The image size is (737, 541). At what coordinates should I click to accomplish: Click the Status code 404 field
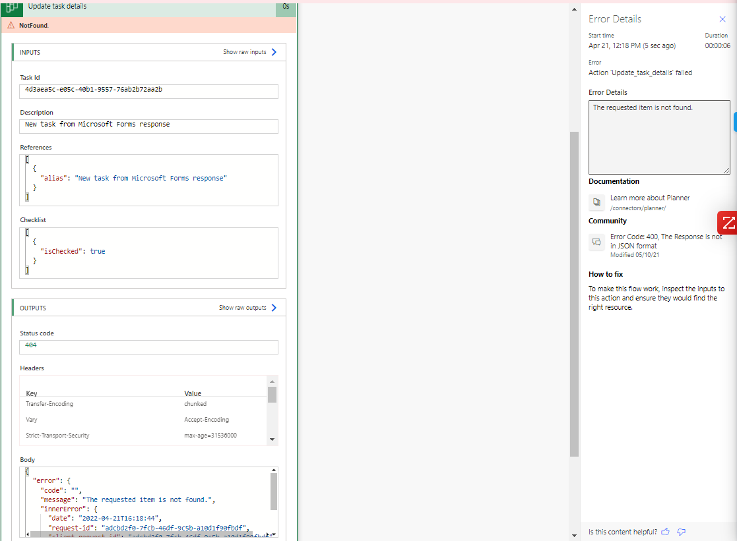148,347
